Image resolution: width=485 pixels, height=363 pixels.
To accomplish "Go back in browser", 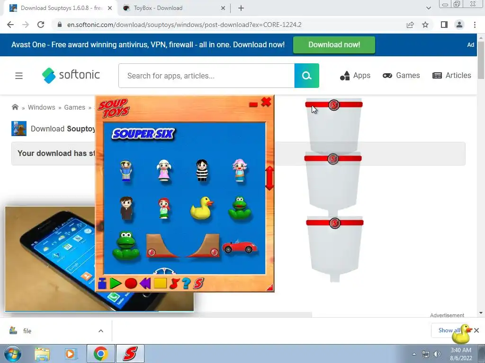I will click(x=10, y=25).
